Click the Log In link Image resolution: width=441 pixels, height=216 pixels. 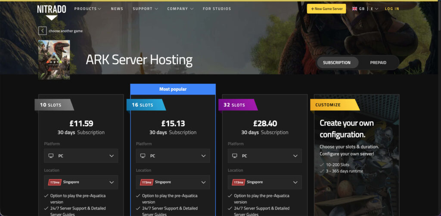[392, 9]
